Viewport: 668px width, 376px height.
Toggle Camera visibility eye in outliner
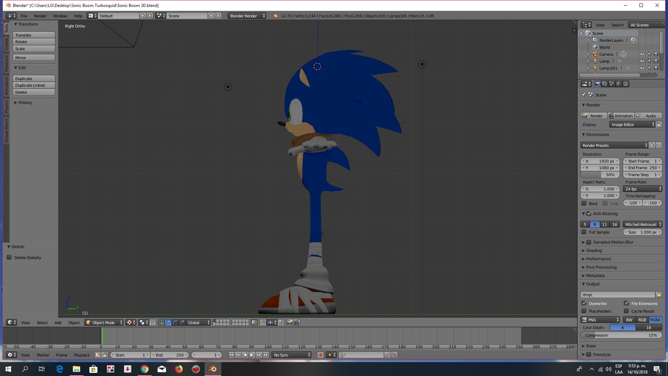click(642, 54)
